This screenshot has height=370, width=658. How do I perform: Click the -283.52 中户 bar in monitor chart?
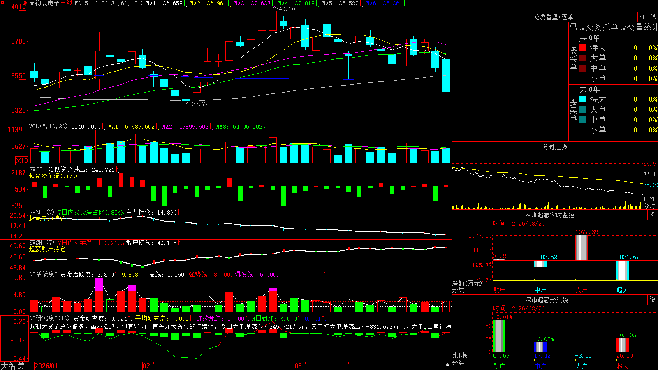coord(540,264)
